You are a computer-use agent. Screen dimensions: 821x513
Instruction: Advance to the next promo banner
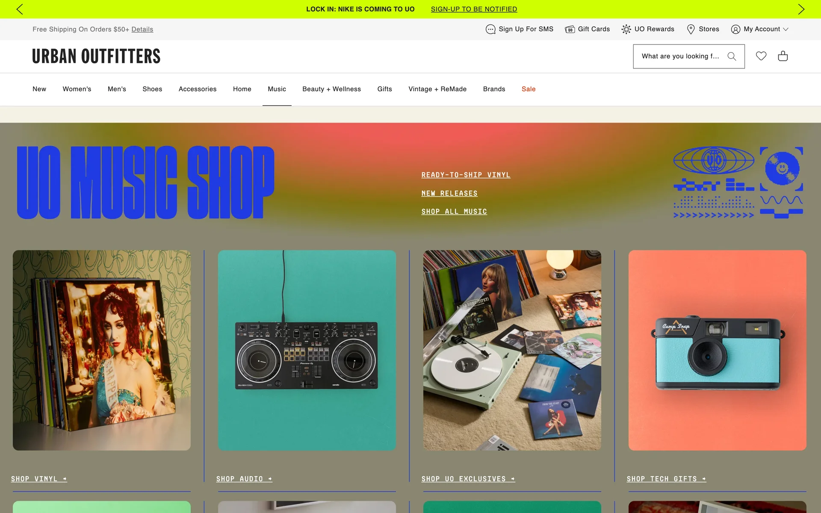coord(801,9)
